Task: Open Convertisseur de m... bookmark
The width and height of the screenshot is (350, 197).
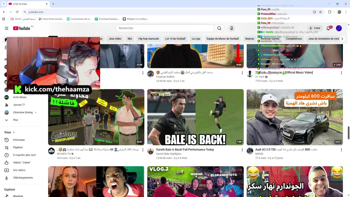Action: pyautogui.click(x=79, y=19)
